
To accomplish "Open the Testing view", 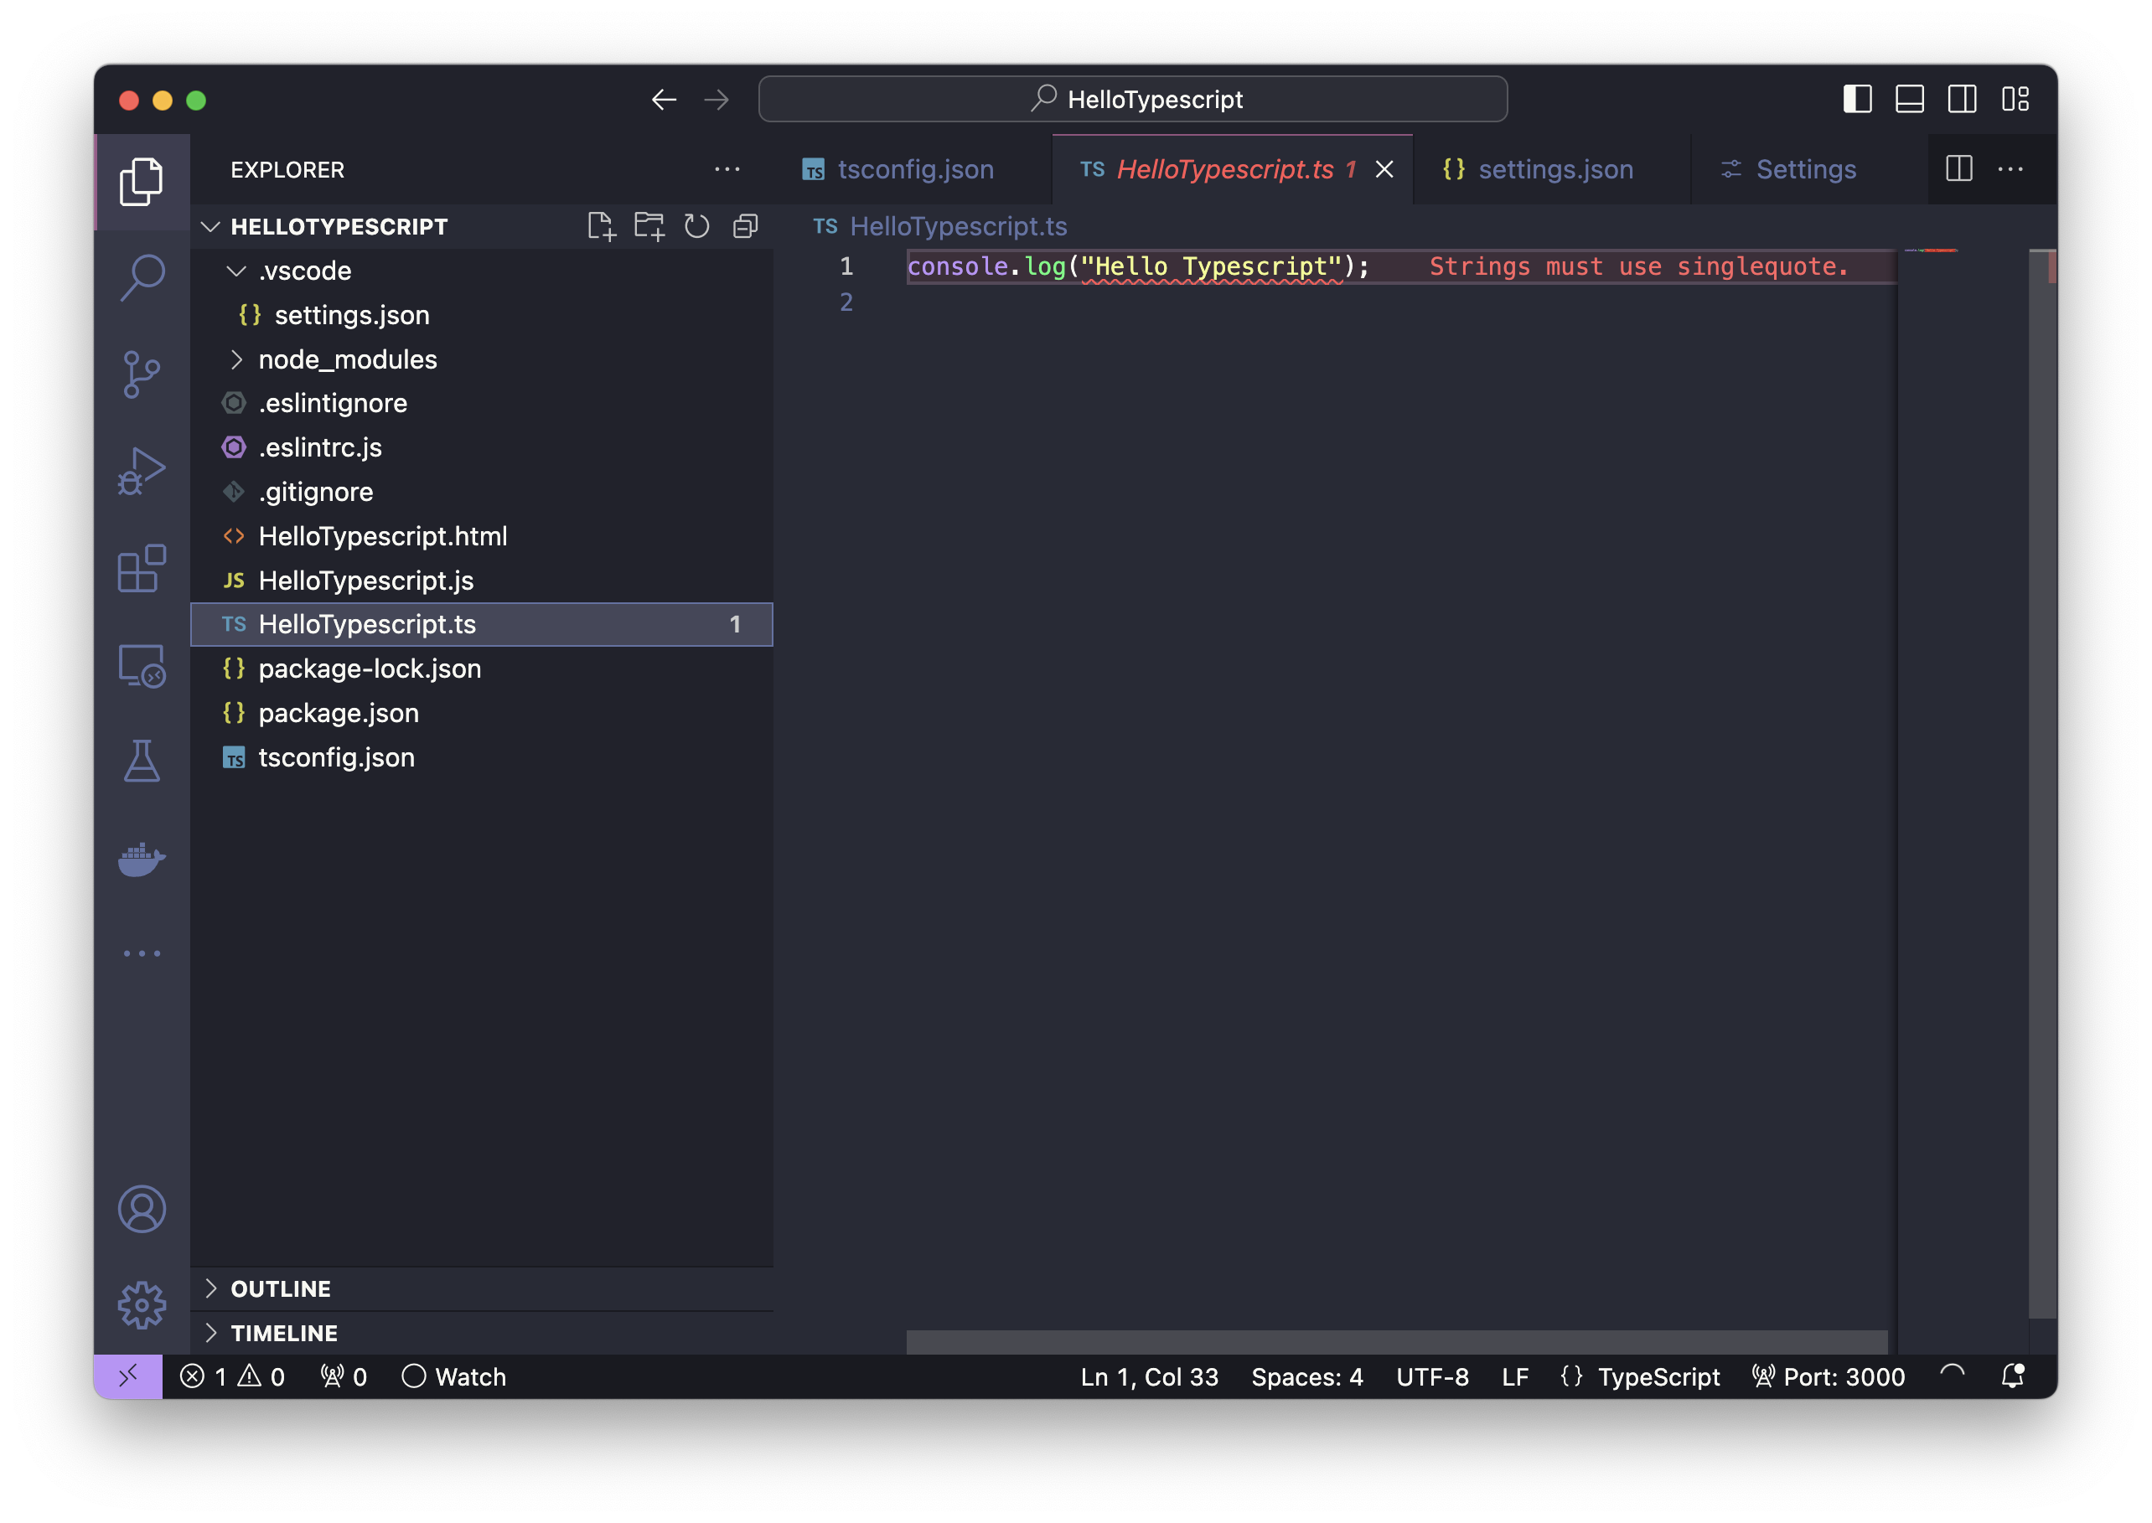I will [x=142, y=761].
